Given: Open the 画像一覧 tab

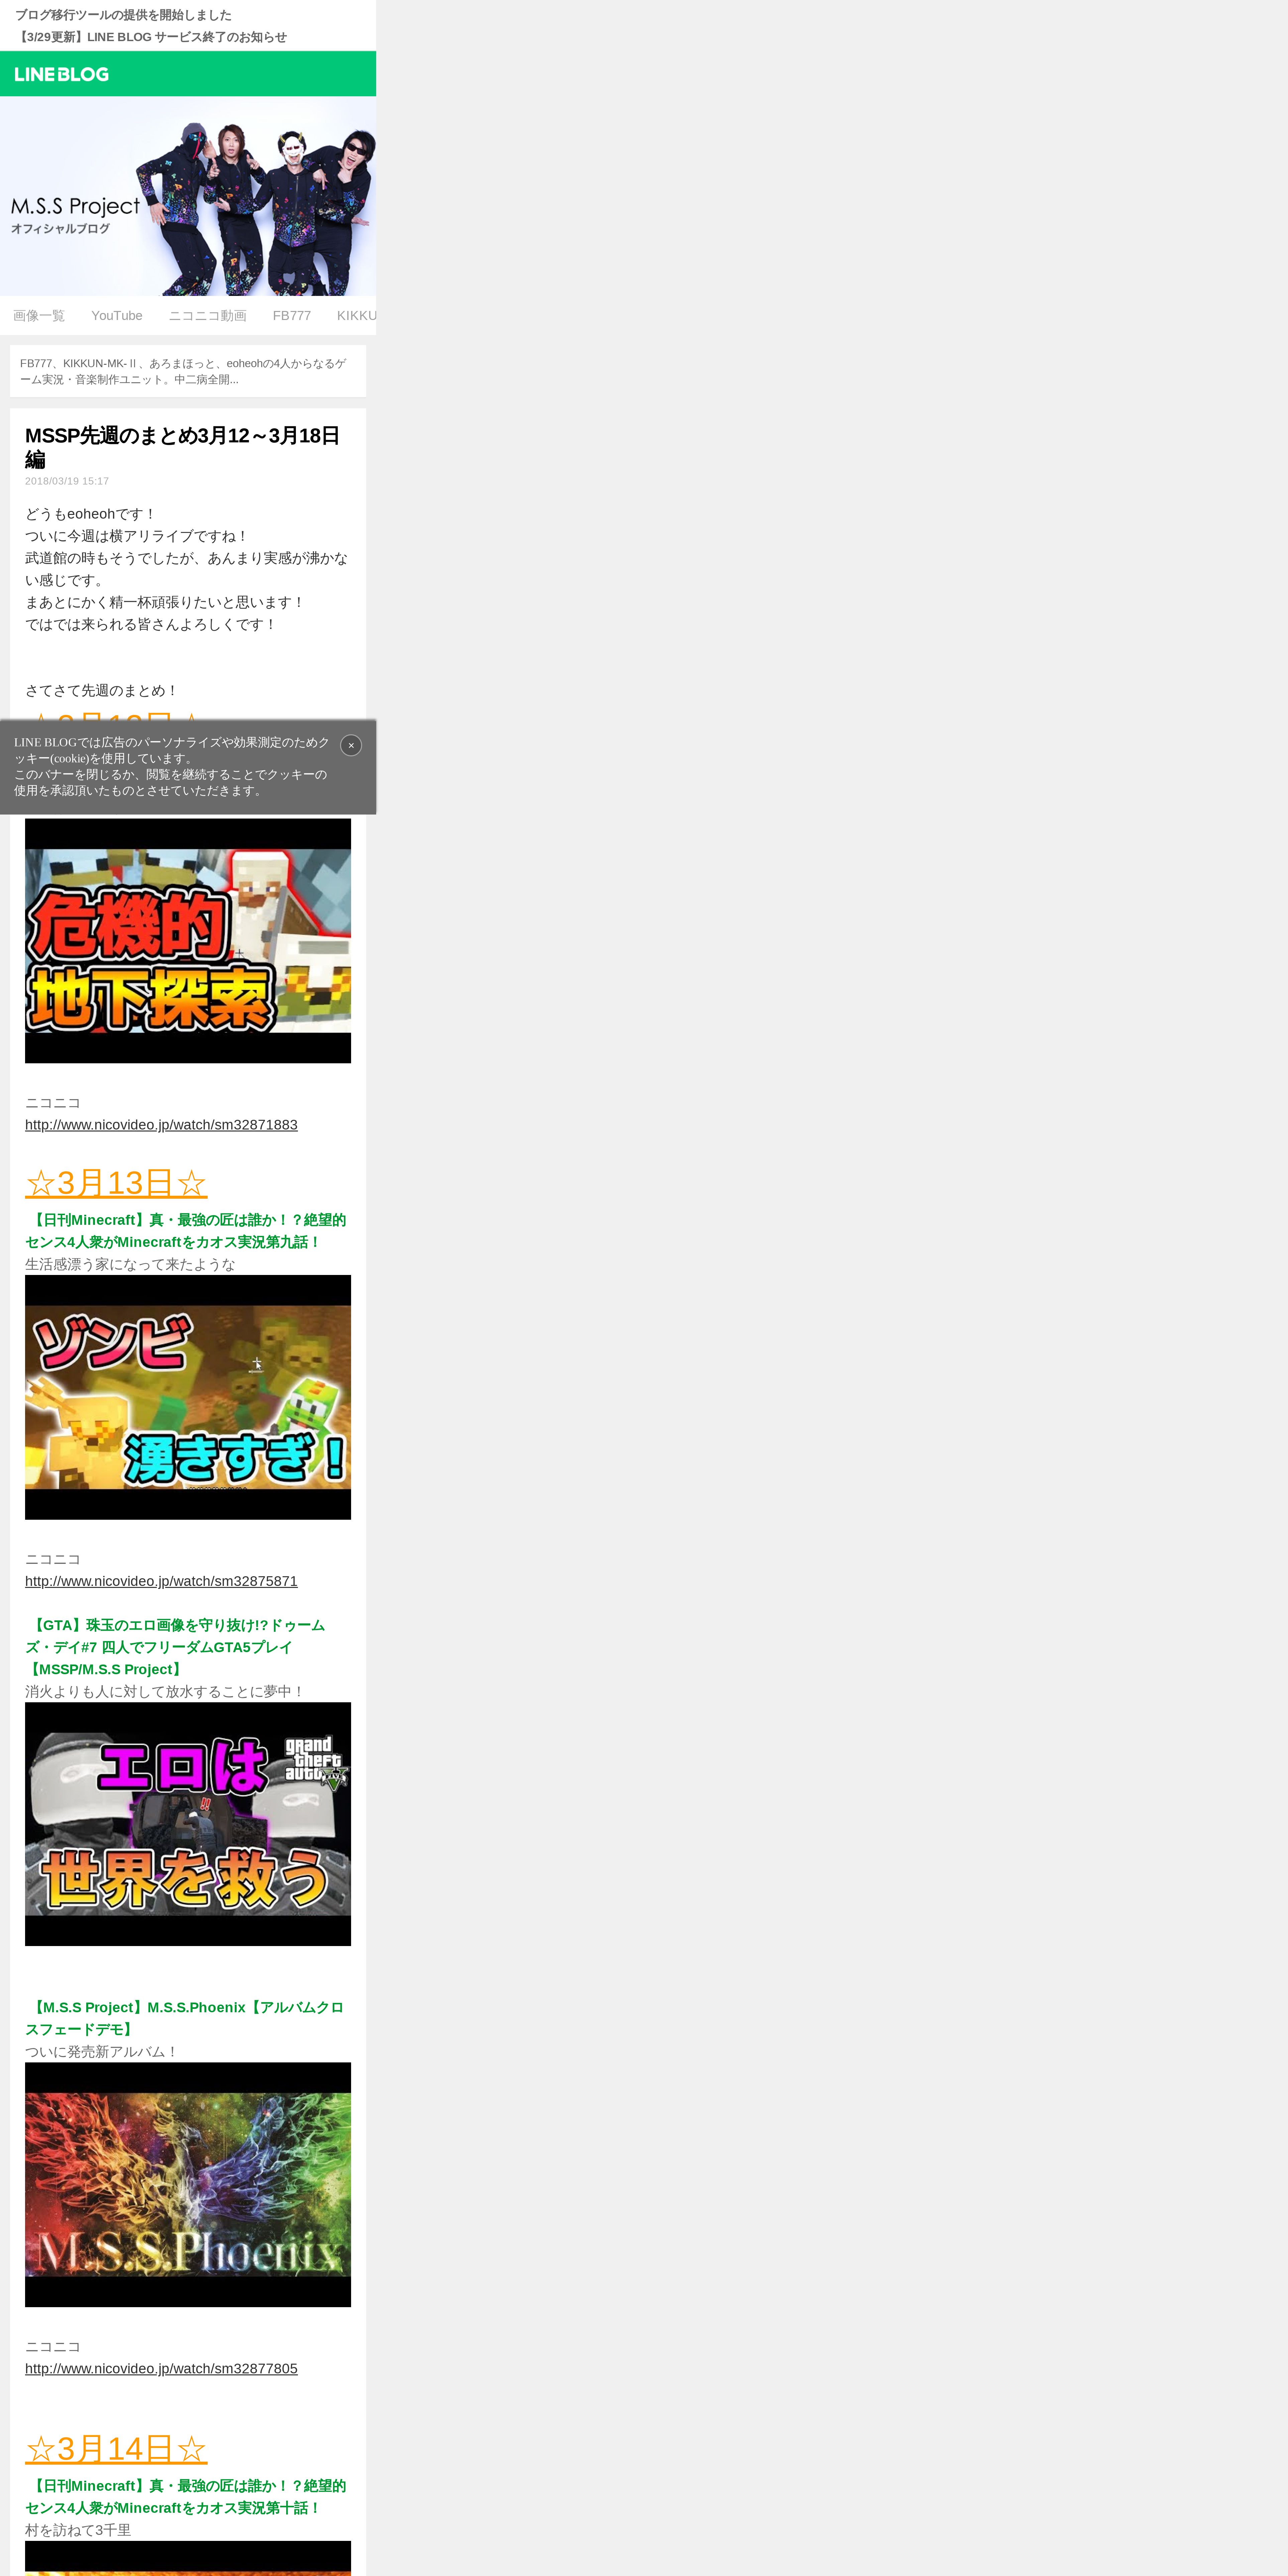Looking at the screenshot, I should tap(39, 316).
